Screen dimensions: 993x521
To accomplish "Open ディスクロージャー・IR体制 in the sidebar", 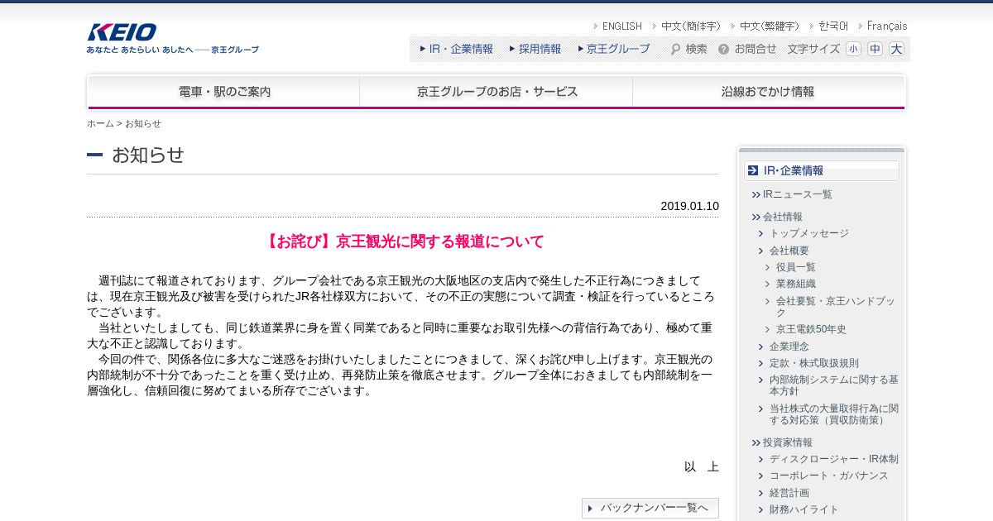I will (834, 459).
